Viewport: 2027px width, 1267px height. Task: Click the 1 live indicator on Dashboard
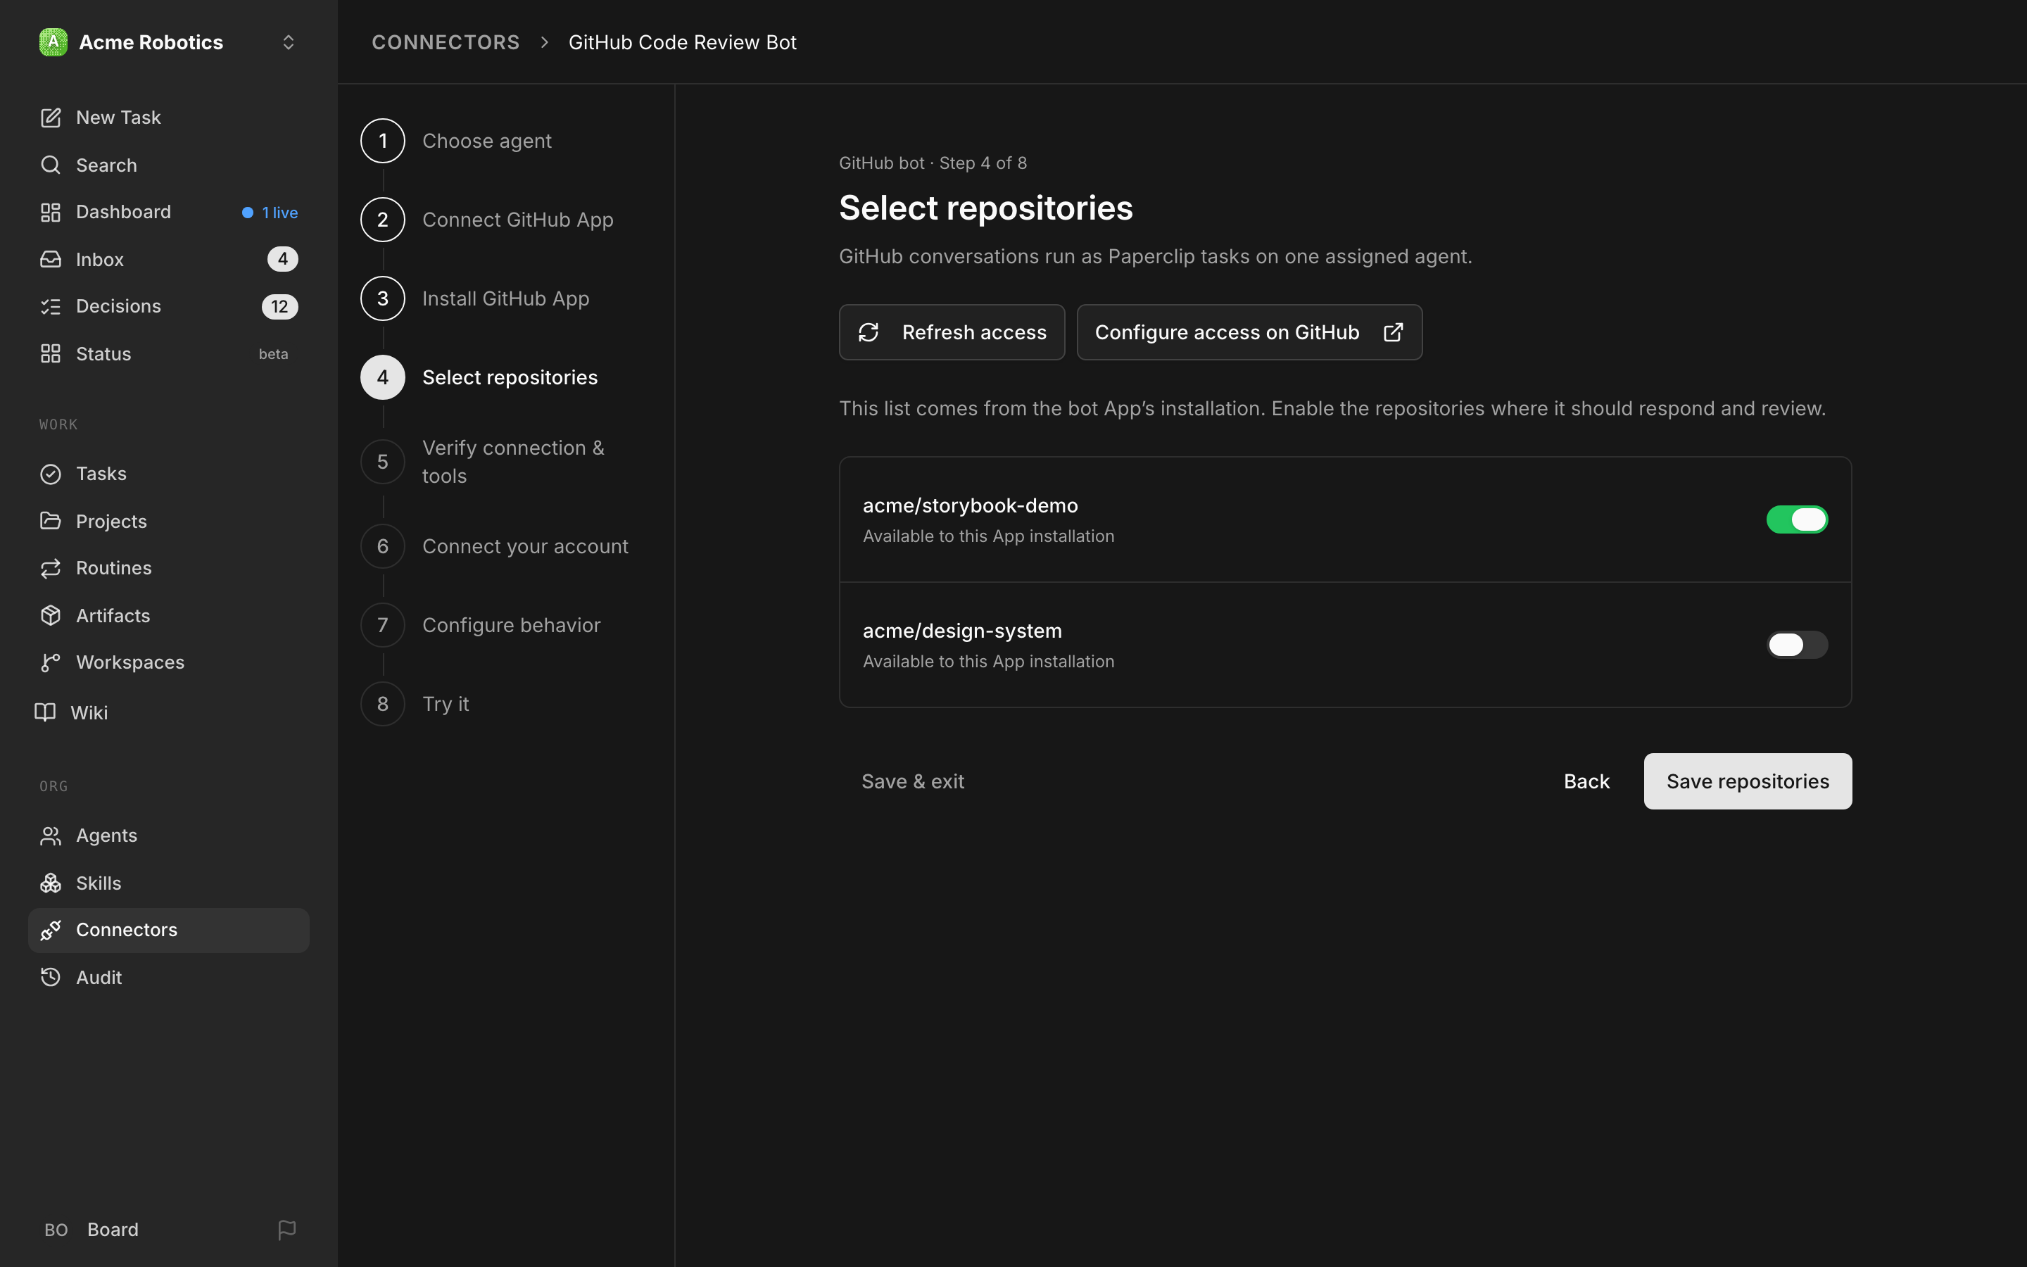click(x=270, y=213)
